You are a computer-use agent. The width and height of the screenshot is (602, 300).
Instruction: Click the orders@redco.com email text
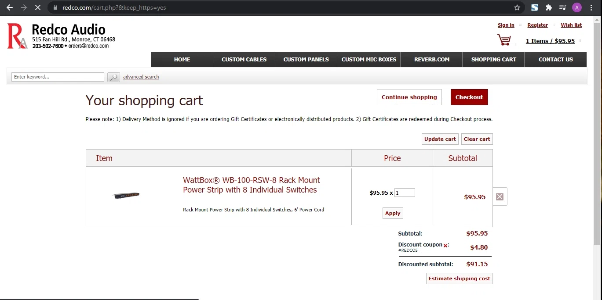coord(88,46)
